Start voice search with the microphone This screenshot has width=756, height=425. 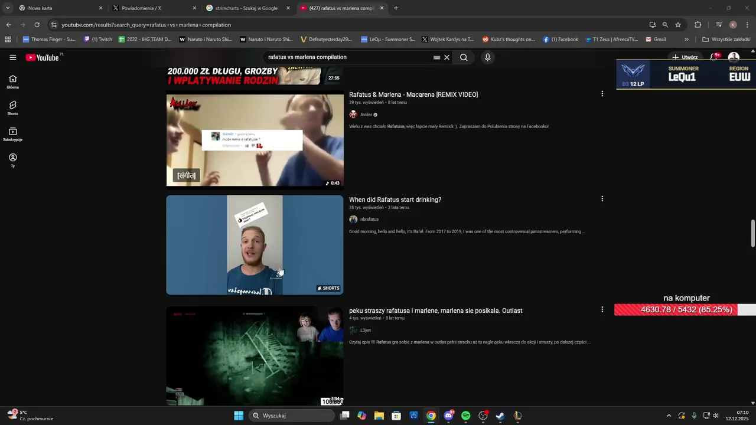(x=487, y=57)
